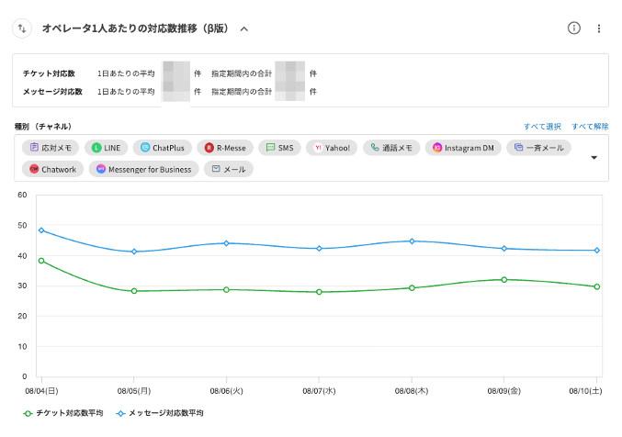Toggle the 応対メモ channel chip
The width and height of the screenshot is (622, 437).
click(51, 147)
